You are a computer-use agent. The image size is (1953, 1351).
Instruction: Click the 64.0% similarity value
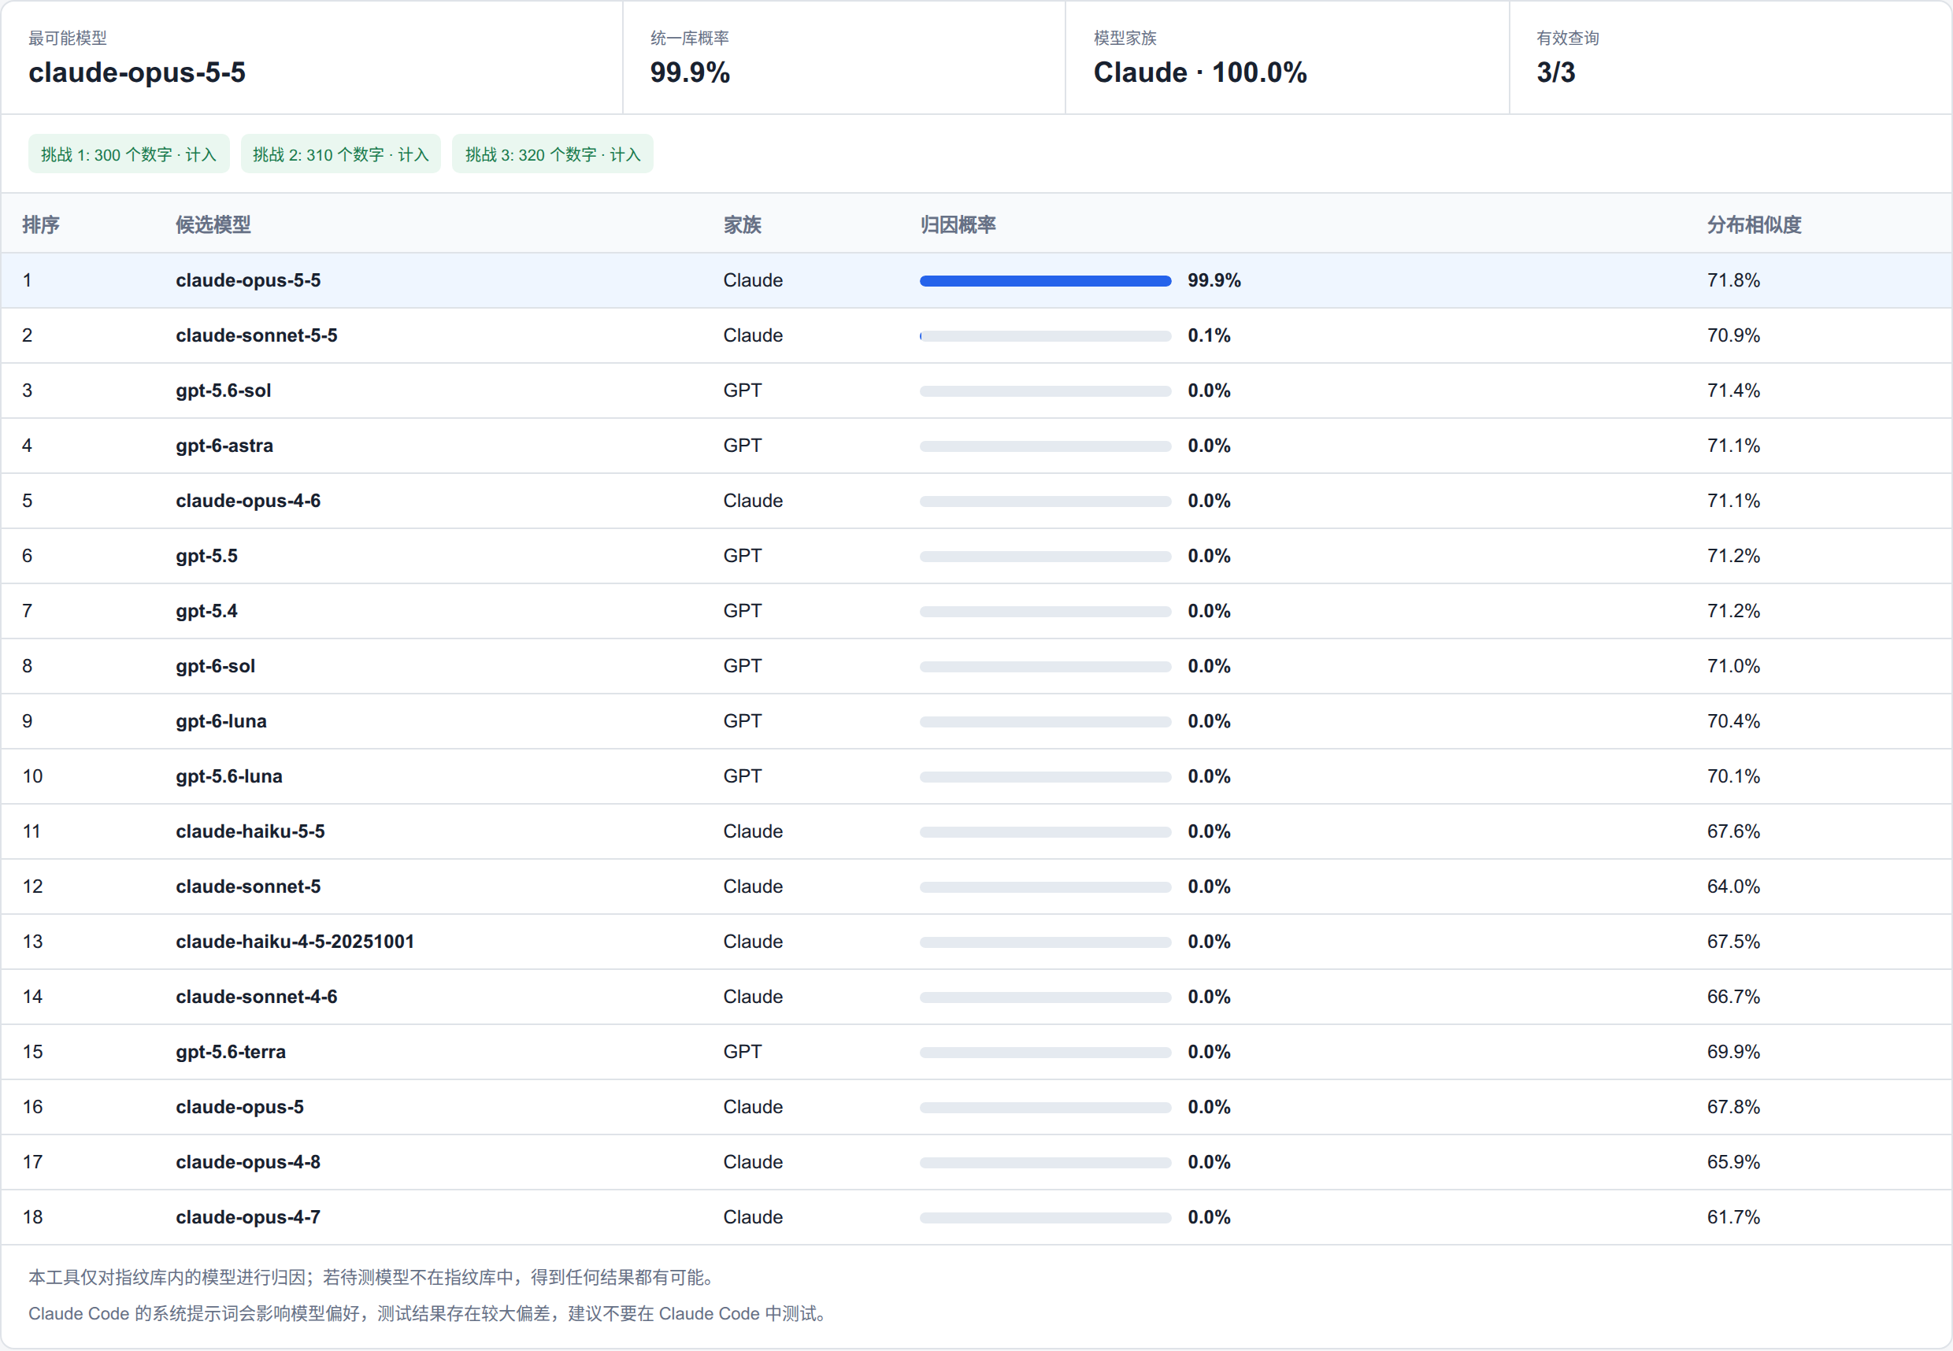pyautogui.click(x=1733, y=886)
